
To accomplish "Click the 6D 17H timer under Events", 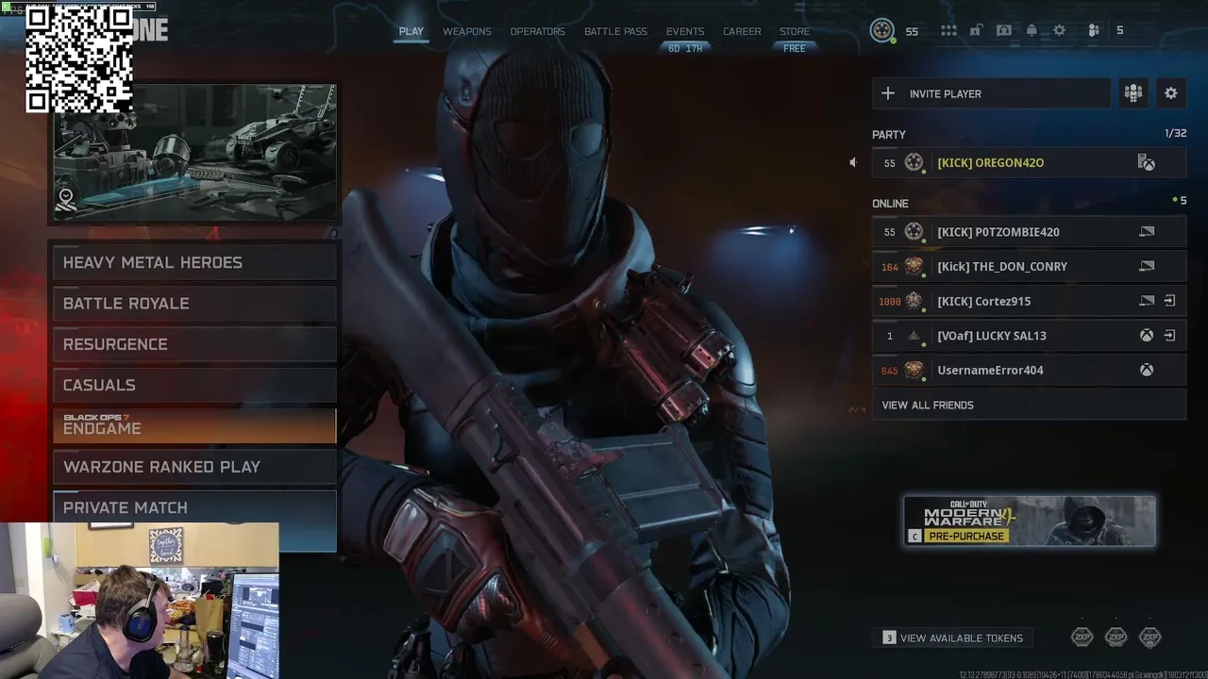I will click(x=685, y=48).
